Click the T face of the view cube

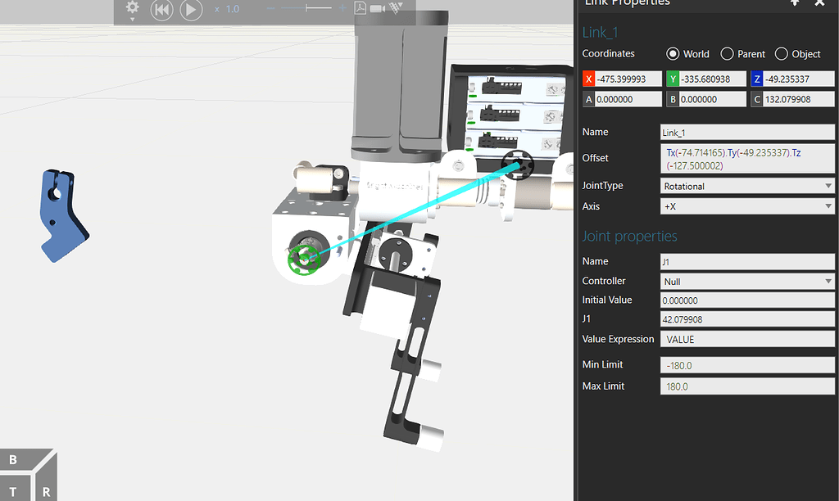tap(14, 492)
